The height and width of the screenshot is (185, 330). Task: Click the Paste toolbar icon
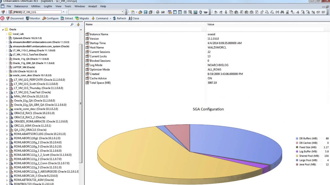236,12
